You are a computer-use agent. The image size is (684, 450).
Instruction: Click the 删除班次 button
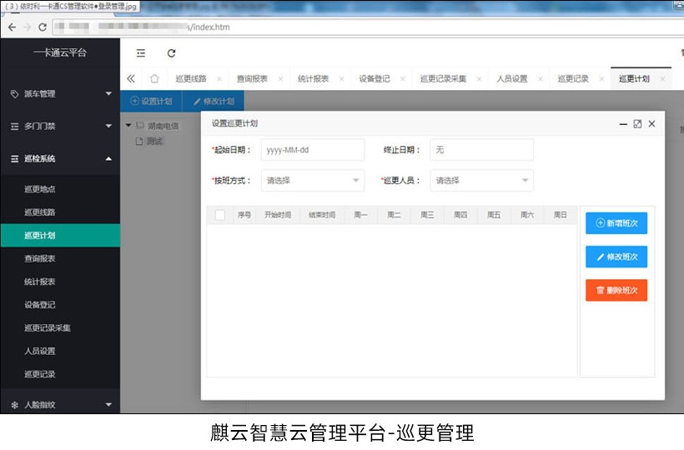click(x=616, y=290)
